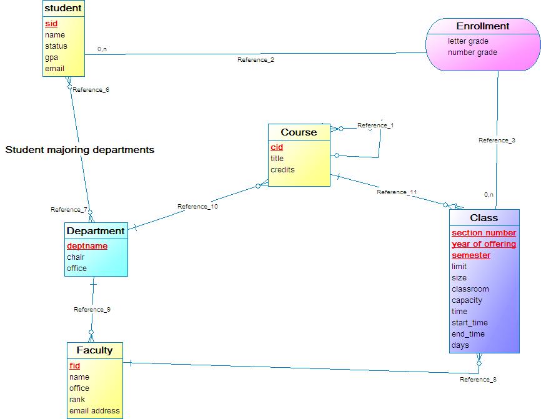Click the sid key attribute in student
The width and height of the screenshot is (541, 419).
(51, 24)
